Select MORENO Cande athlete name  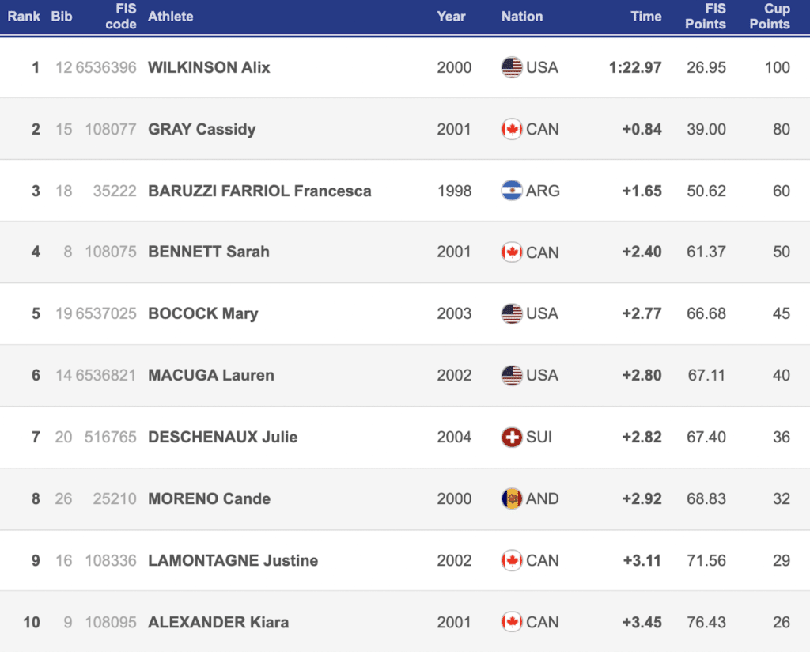[x=209, y=498]
